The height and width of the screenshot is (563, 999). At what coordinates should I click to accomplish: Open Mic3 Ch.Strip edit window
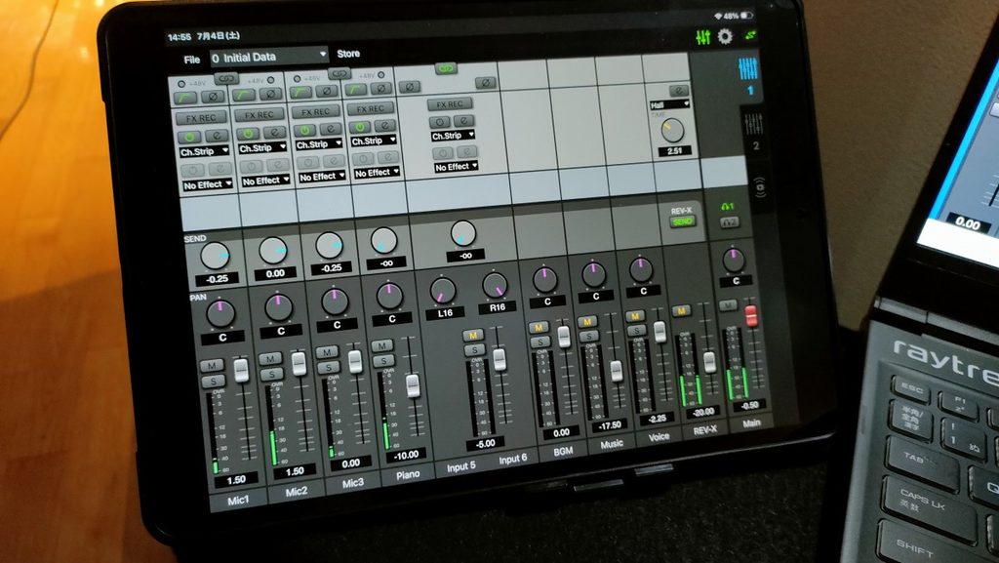pyautogui.click(x=330, y=129)
